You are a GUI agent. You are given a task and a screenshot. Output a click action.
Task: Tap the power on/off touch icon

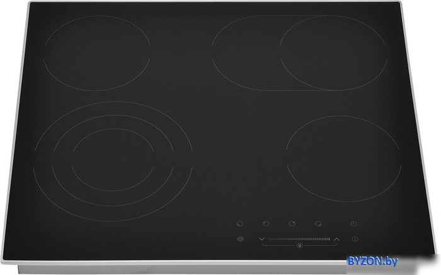(355, 239)
